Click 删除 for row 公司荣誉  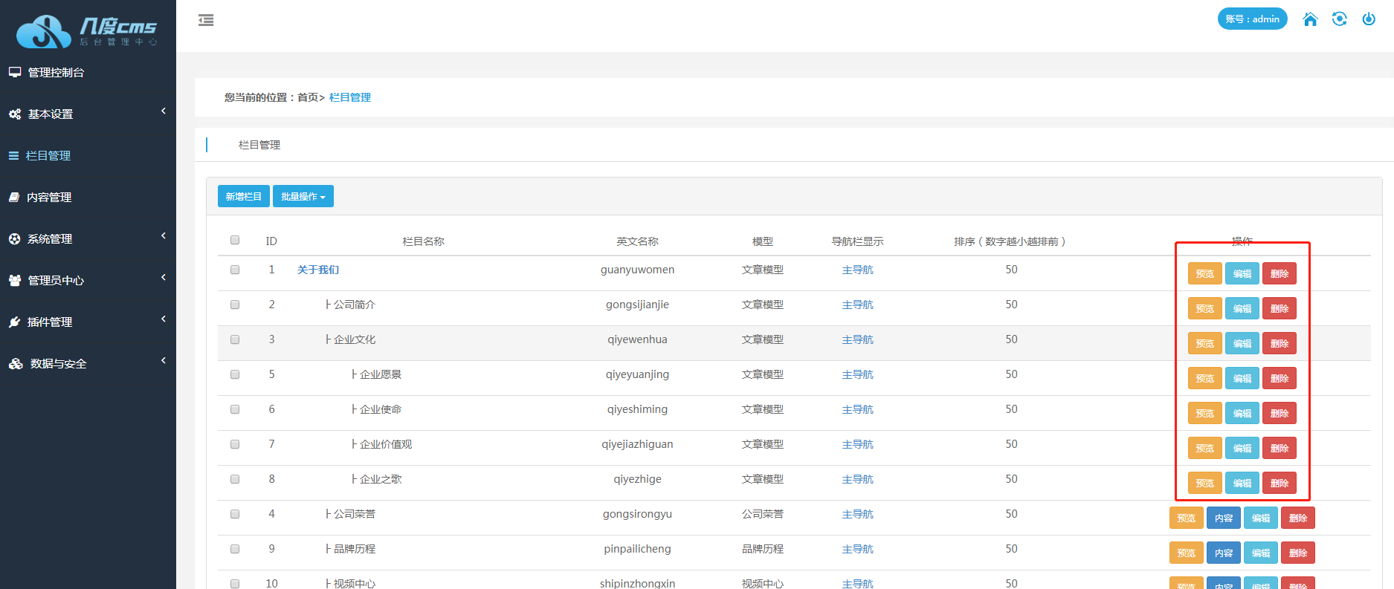[x=1297, y=518]
